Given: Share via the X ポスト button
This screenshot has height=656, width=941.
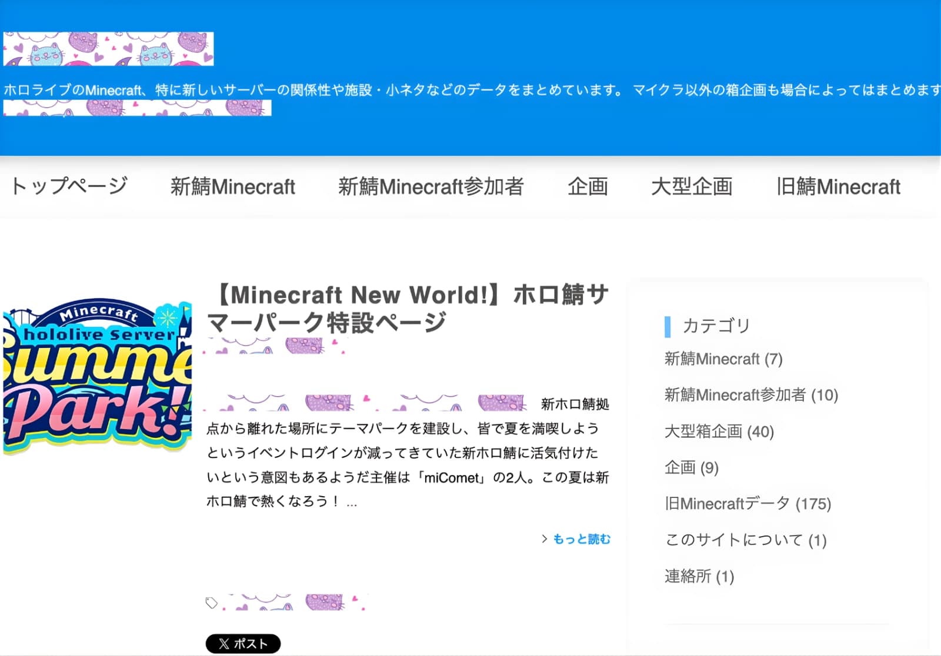Looking at the screenshot, I should pyautogui.click(x=243, y=644).
